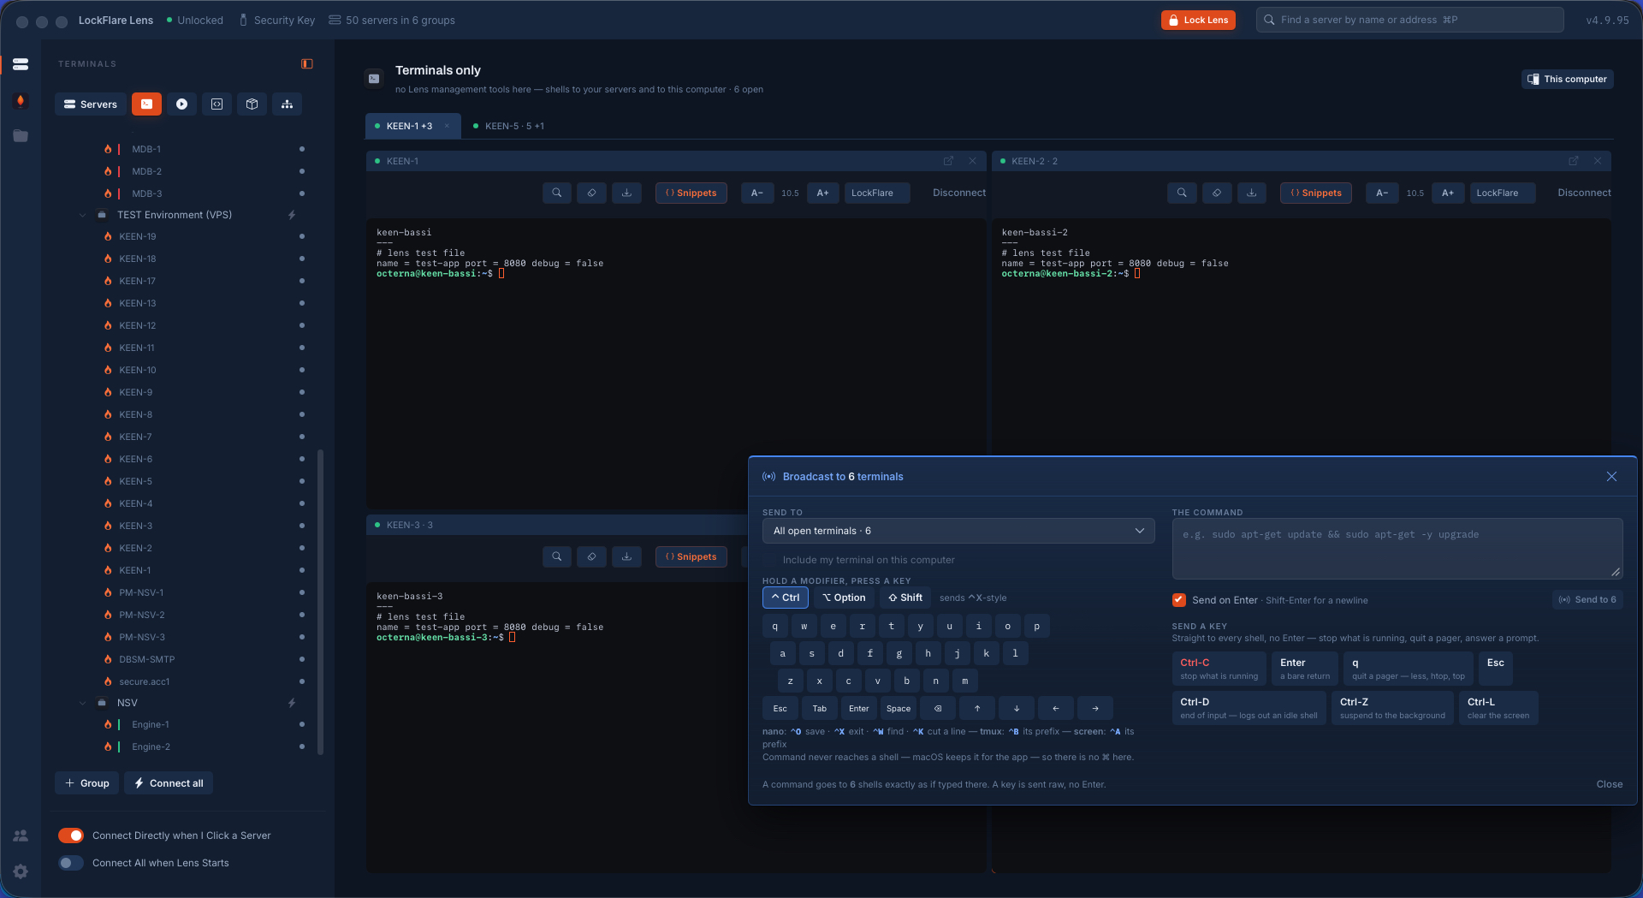Click the lightning bolt on the NSV group
Viewport: 1643px width, 898px height.
[292, 703]
